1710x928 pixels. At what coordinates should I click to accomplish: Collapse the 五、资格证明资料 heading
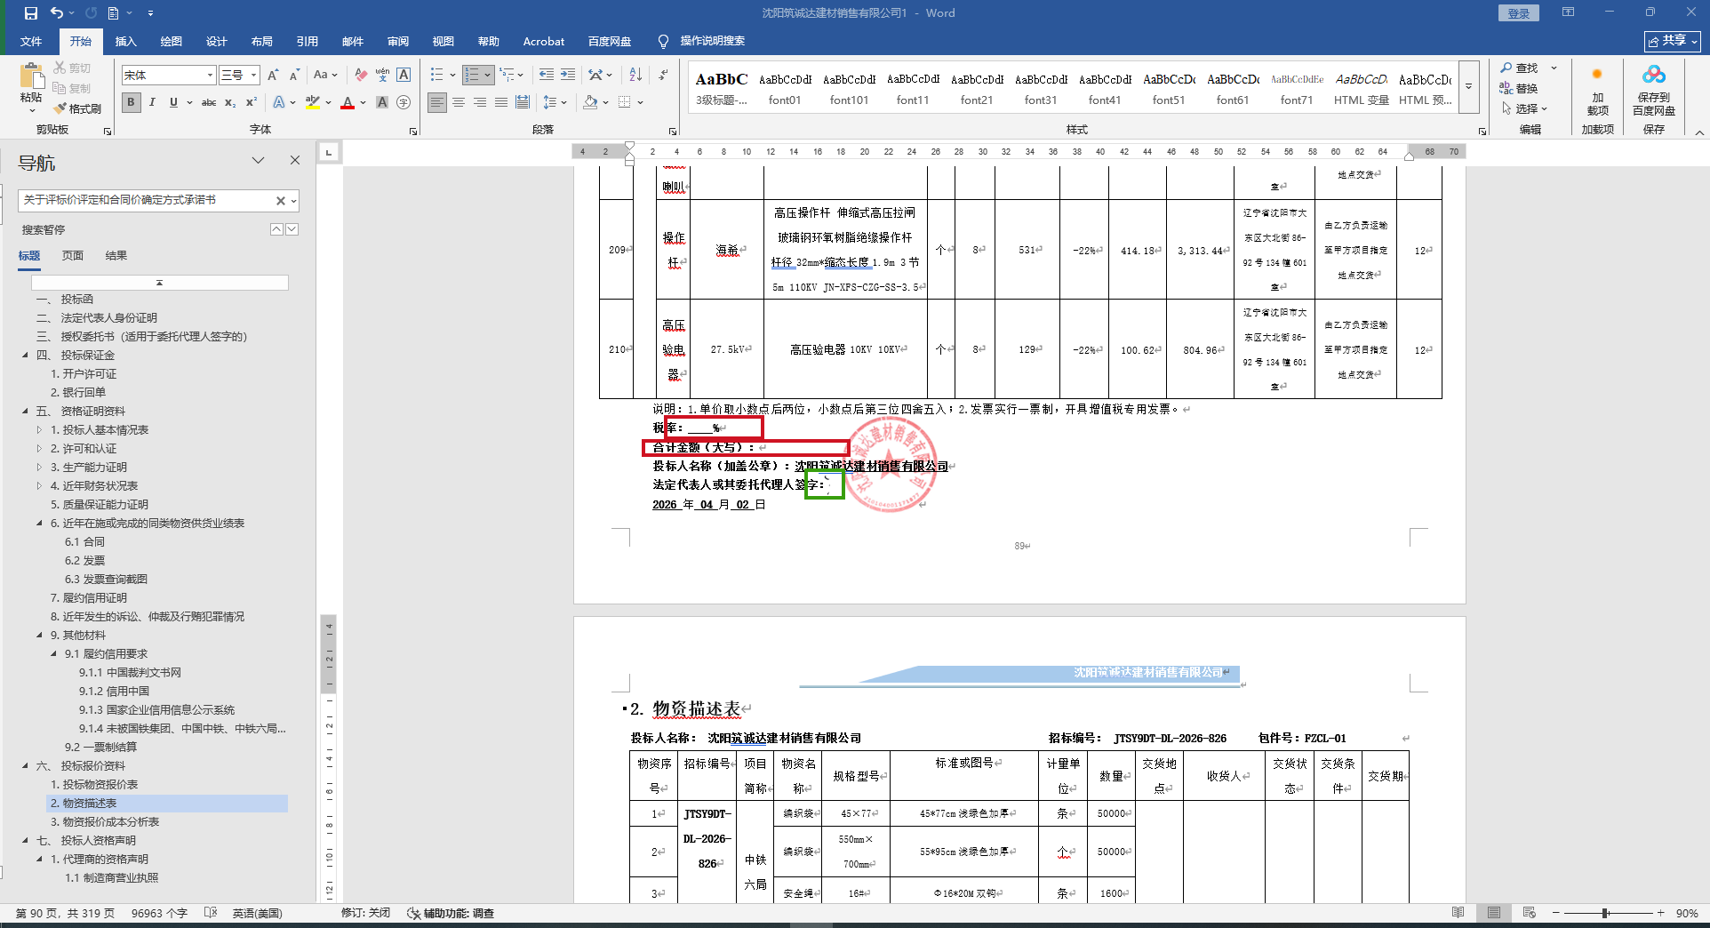point(26,412)
